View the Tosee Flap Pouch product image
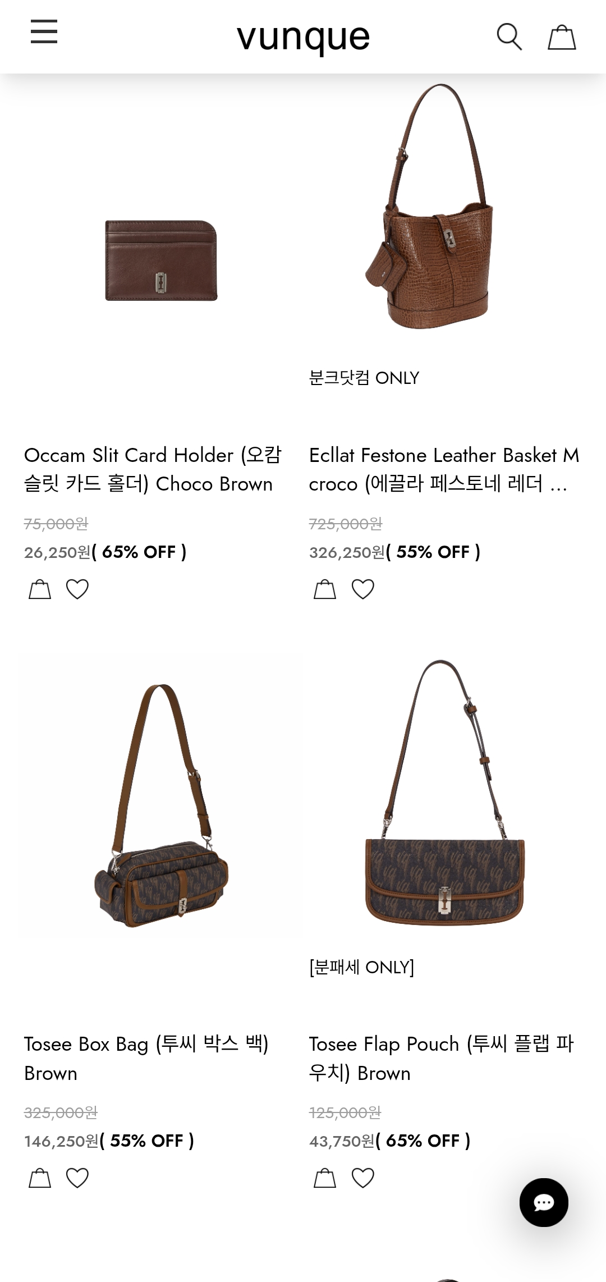 (444, 793)
